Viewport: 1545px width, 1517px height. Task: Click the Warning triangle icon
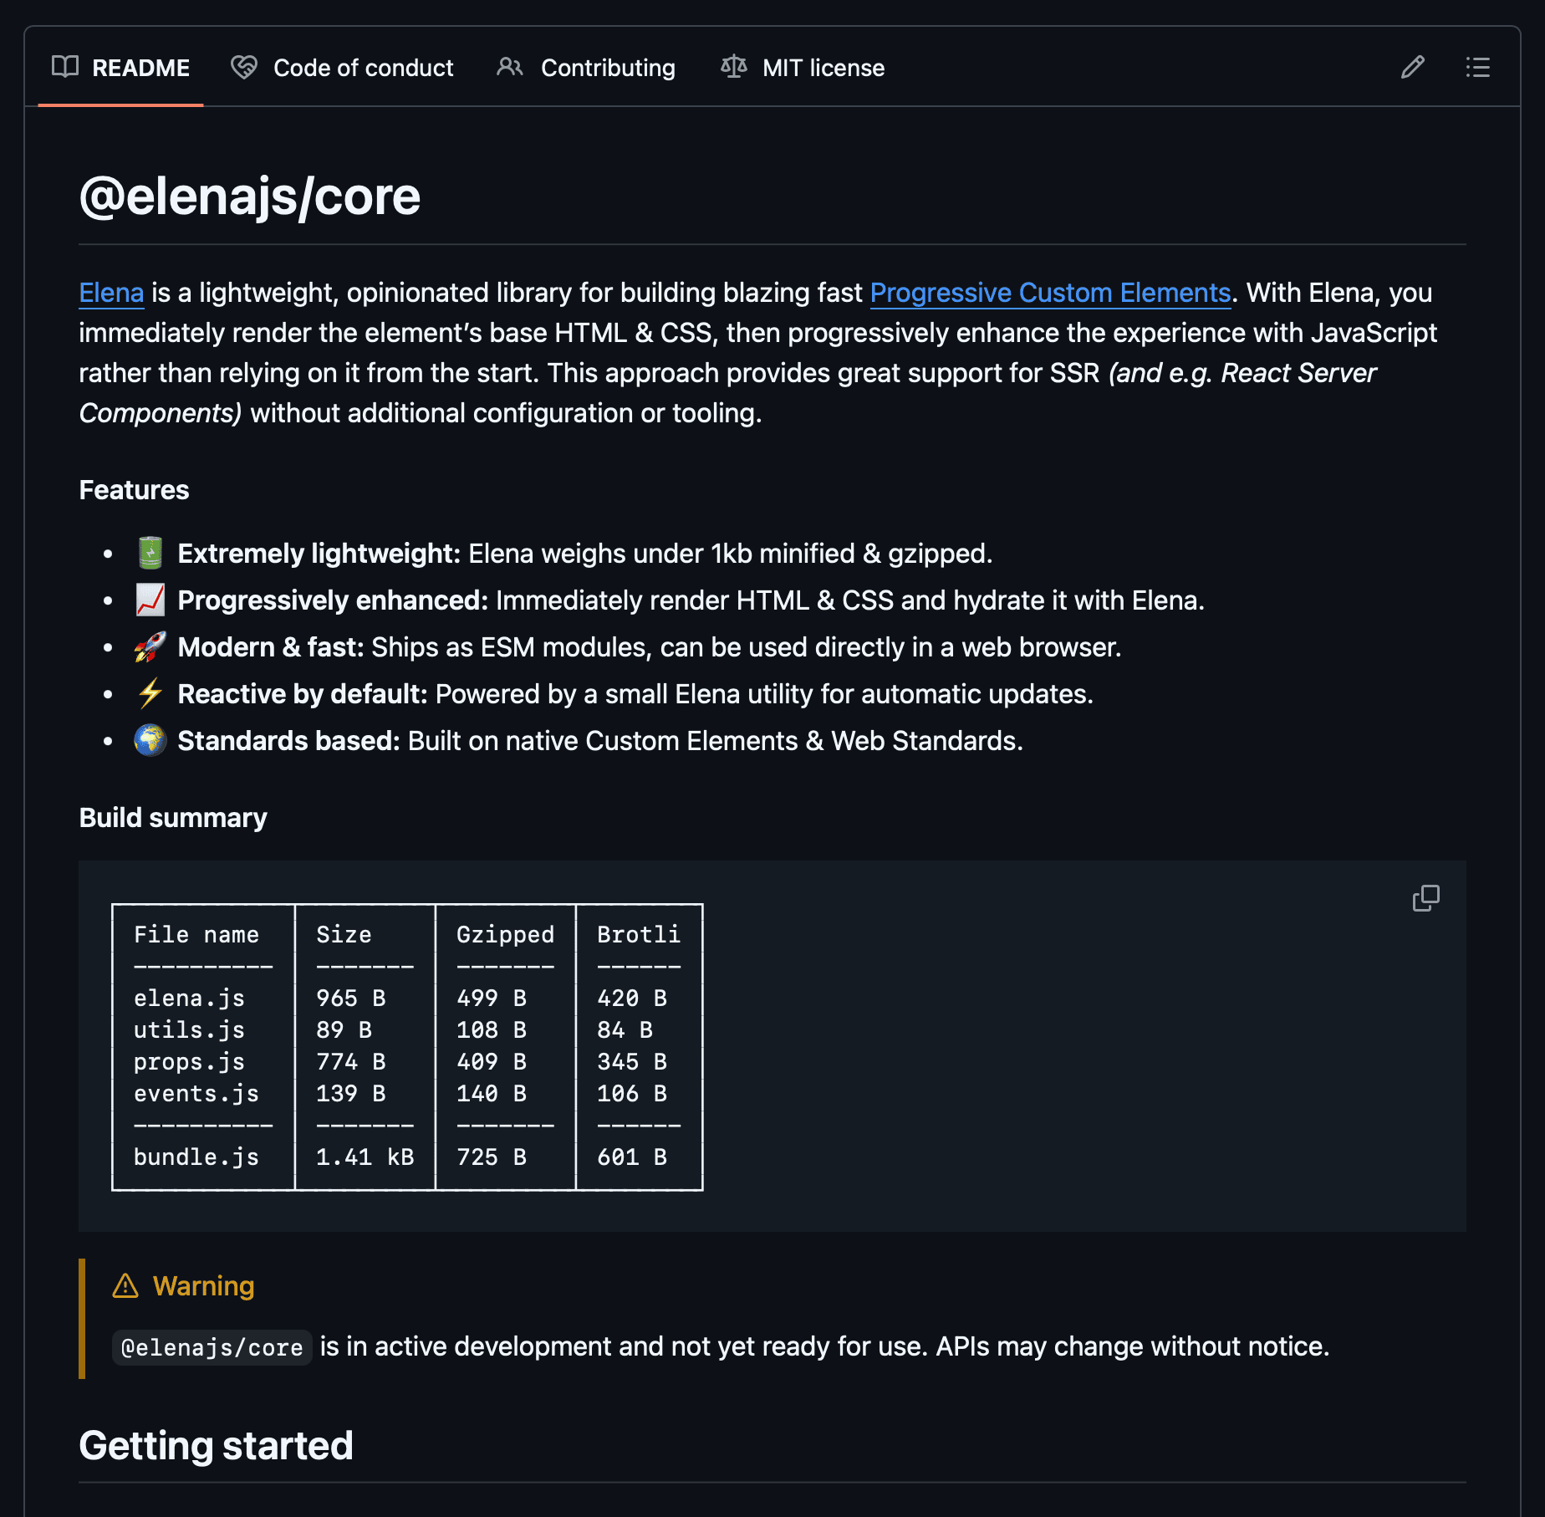click(125, 1285)
